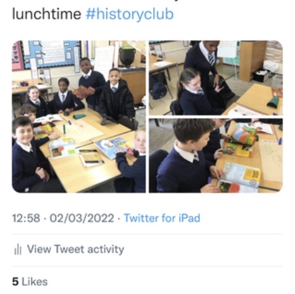Click the bold number 5 like count
The image size is (295, 294).
(15, 282)
